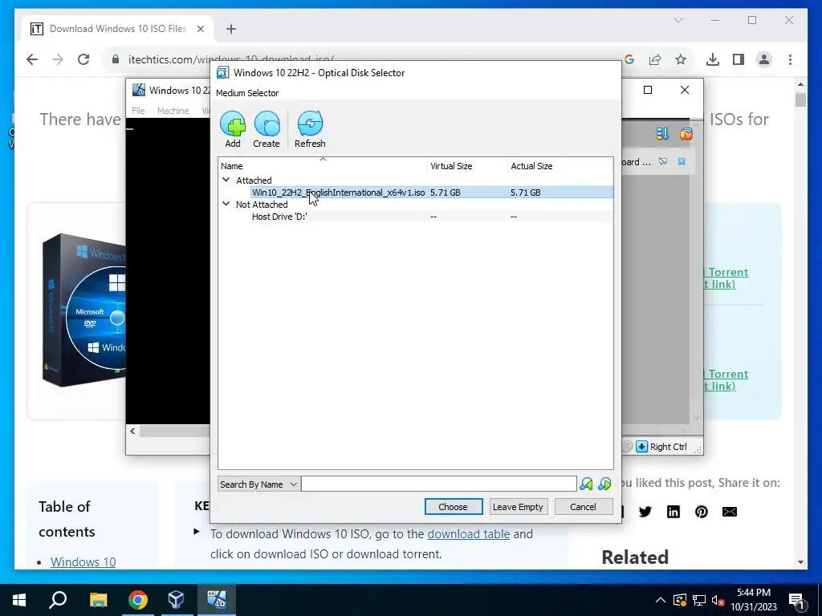Sort by Actual Size column
Screen dimensions: 822x616
click(x=560, y=166)
